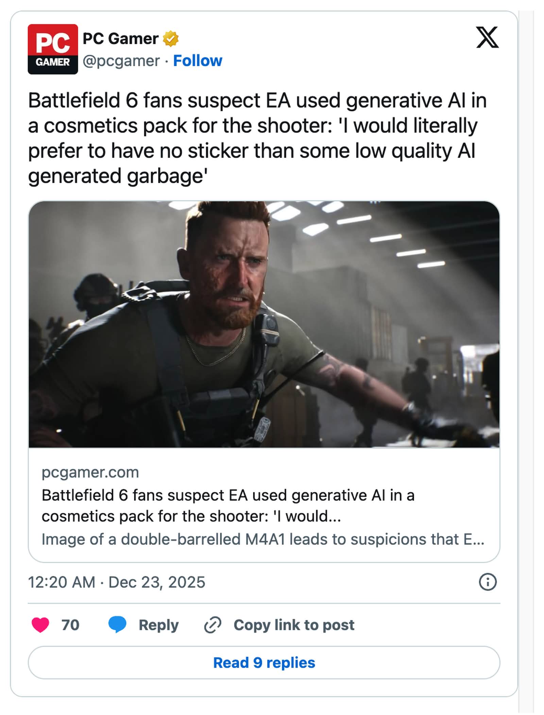Open the info circle icon
The image size is (544, 715).
click(487, 582)
